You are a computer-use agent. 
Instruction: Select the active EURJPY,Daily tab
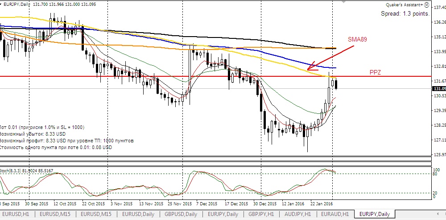click(374, 214)
